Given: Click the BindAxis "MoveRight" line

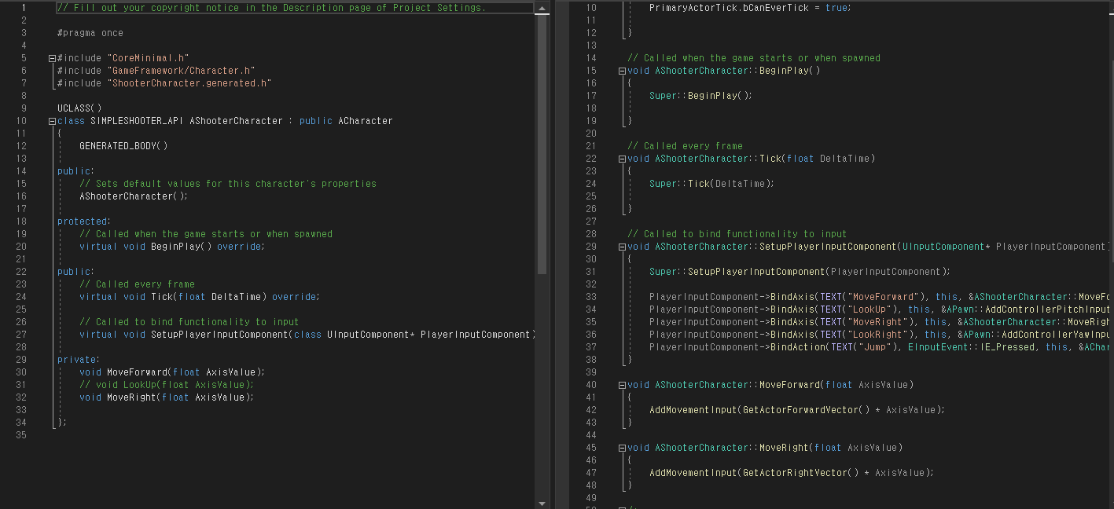Looking at the screenshot, I should tap(881, 322).
